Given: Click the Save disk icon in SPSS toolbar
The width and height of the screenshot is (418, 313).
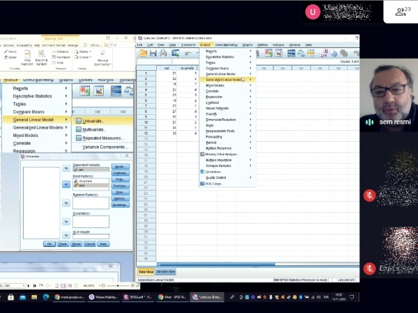Looking at the screenshot, I should (153, 54).
